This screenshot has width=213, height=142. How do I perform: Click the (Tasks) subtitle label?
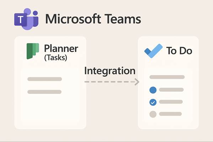tap(56, 58)
